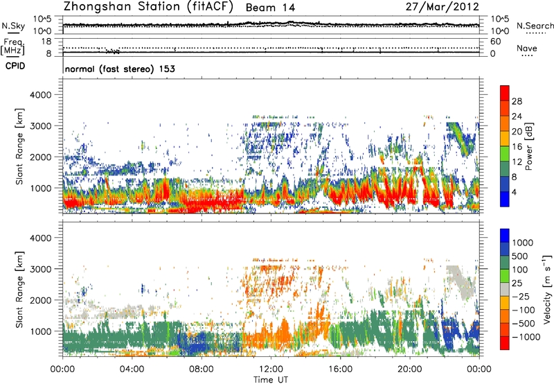Click the '18' frequency axis tick
The height and width of the screenshot is (384, 554).
46,42
